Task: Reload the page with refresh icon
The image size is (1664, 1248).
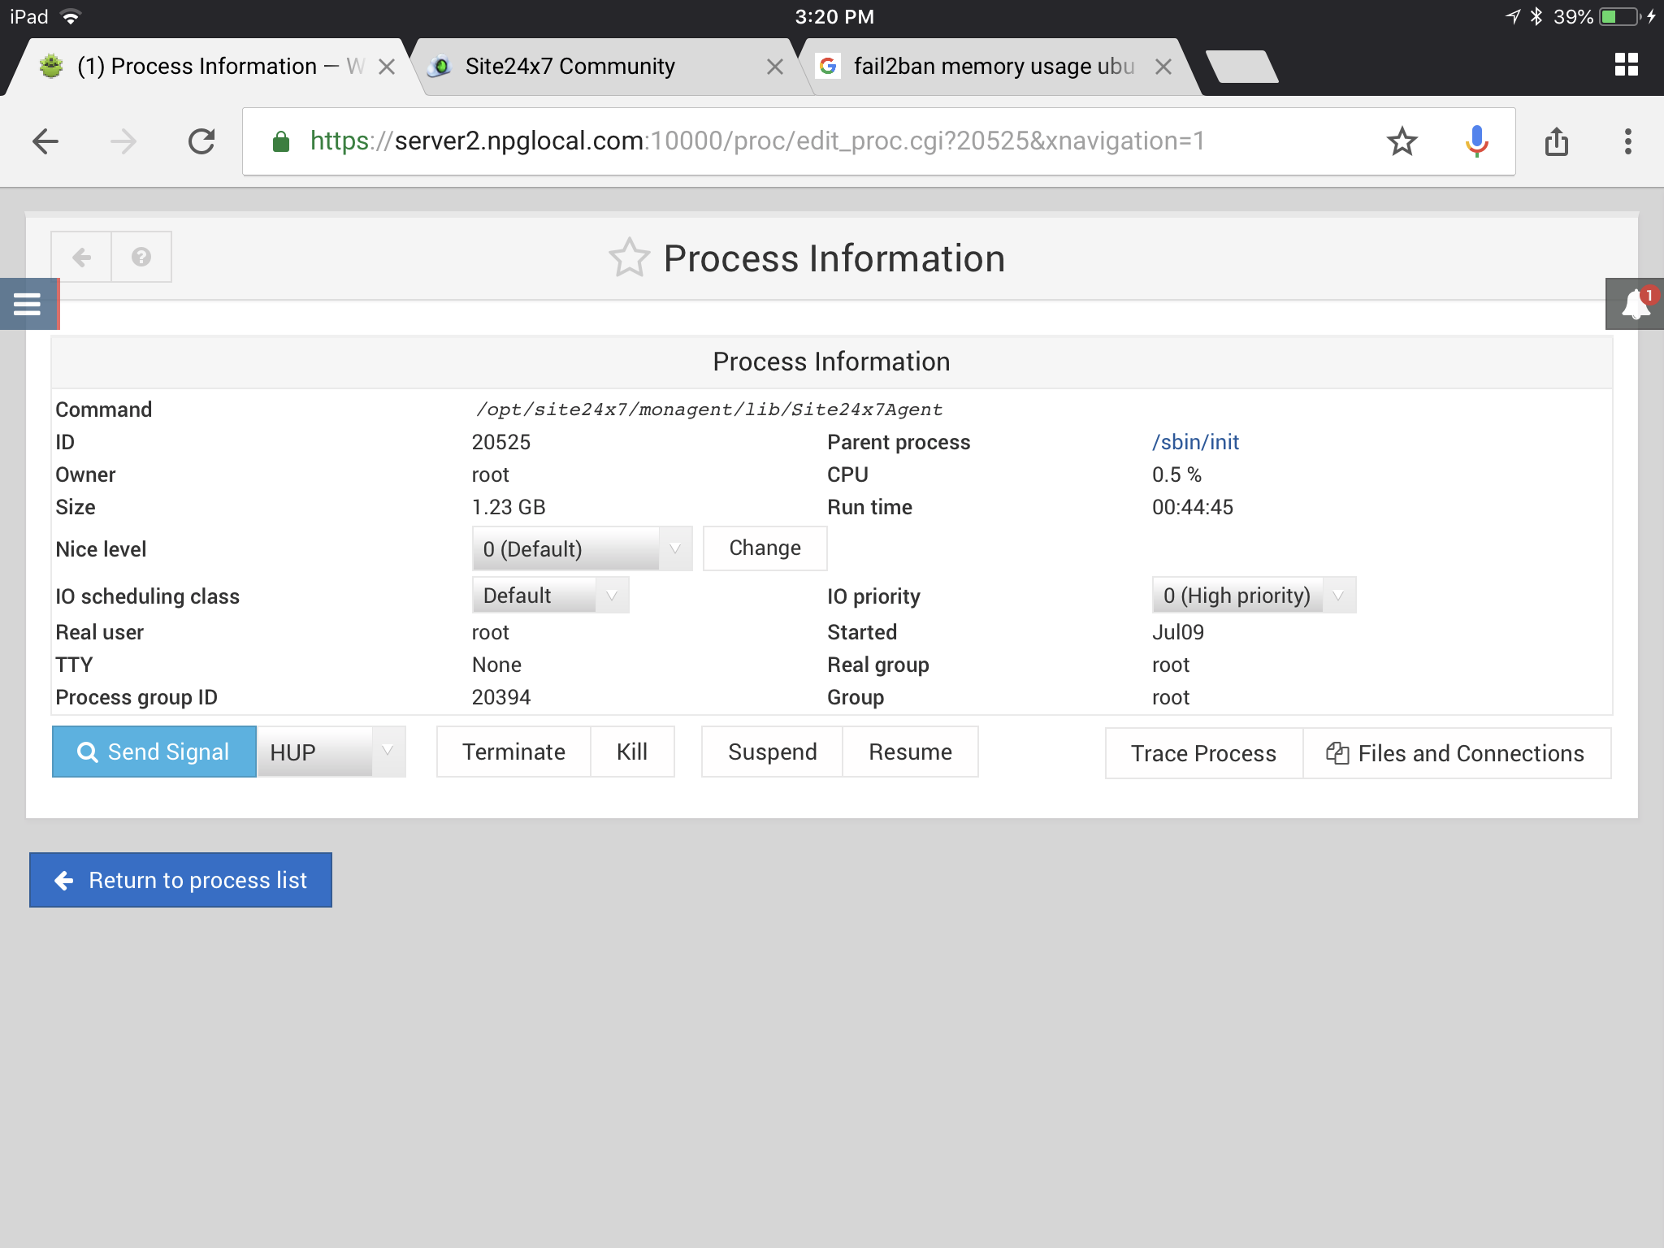Action: click(201, 141)
